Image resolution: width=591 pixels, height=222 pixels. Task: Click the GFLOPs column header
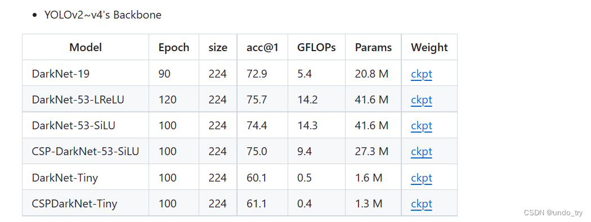(316, 47)
